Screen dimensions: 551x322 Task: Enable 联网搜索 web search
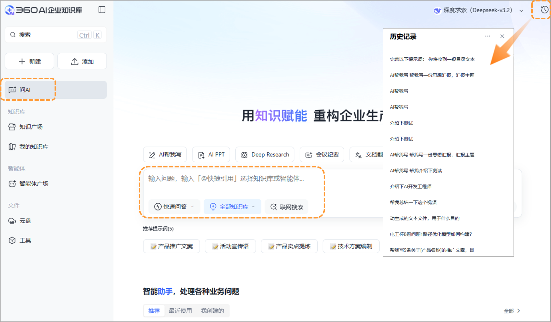coord(286,206)
